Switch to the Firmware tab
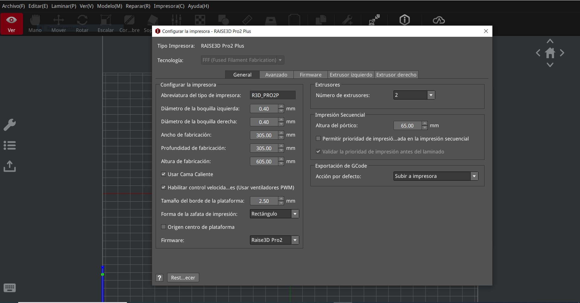The image size is (580, 303). coord(311,75)
